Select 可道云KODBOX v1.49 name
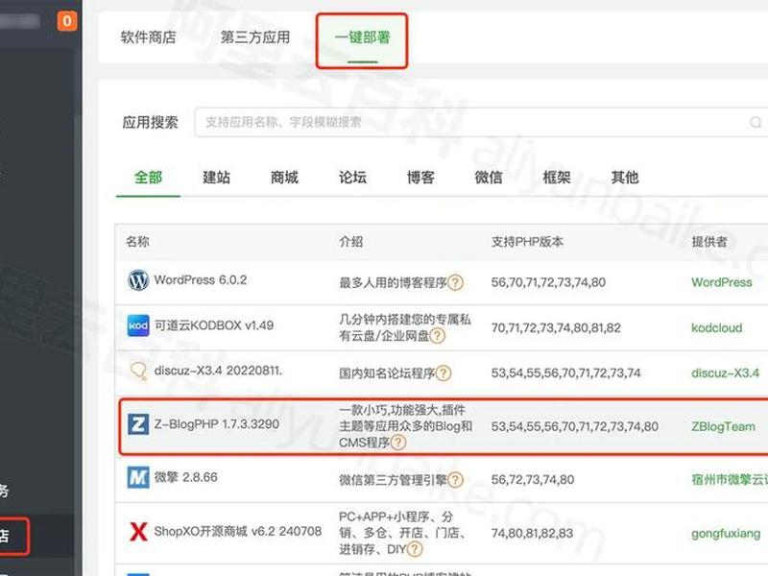The width and height of the screenshot is (768, 576). point(214,325)
